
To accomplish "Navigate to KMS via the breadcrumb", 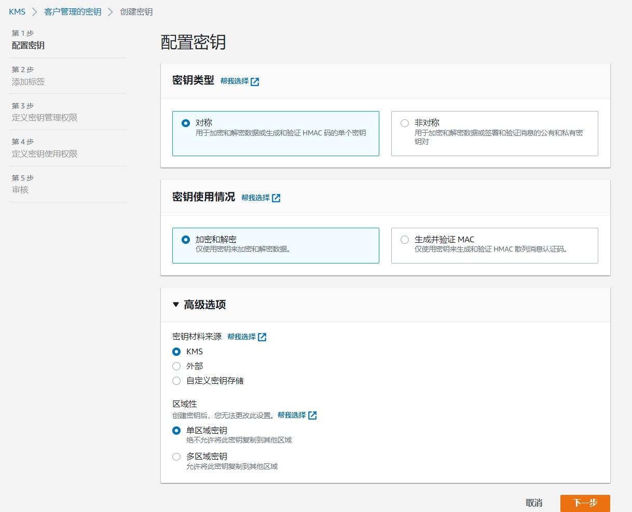I will click(x=16, y=11).
